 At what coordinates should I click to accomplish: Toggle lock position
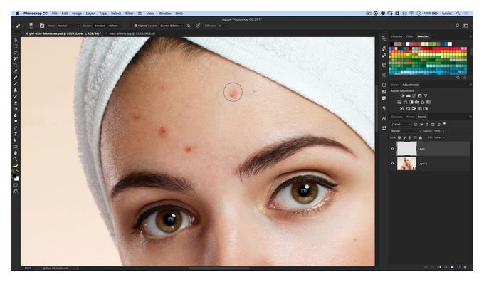[410, 137]
